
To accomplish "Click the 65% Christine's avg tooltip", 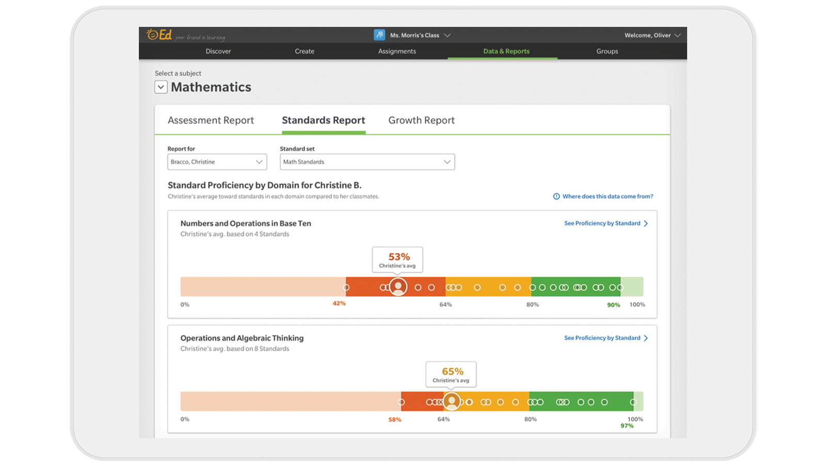I will 451,375.
